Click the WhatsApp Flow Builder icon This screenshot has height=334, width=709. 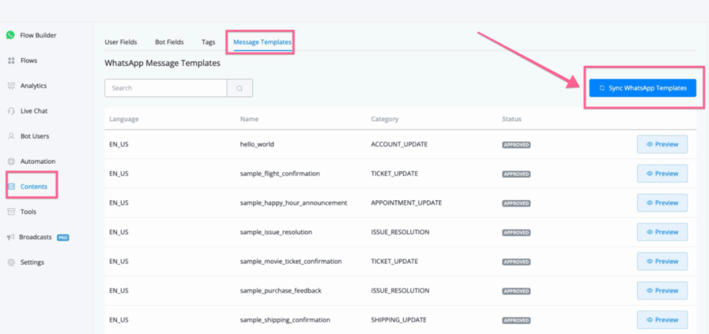10,35
